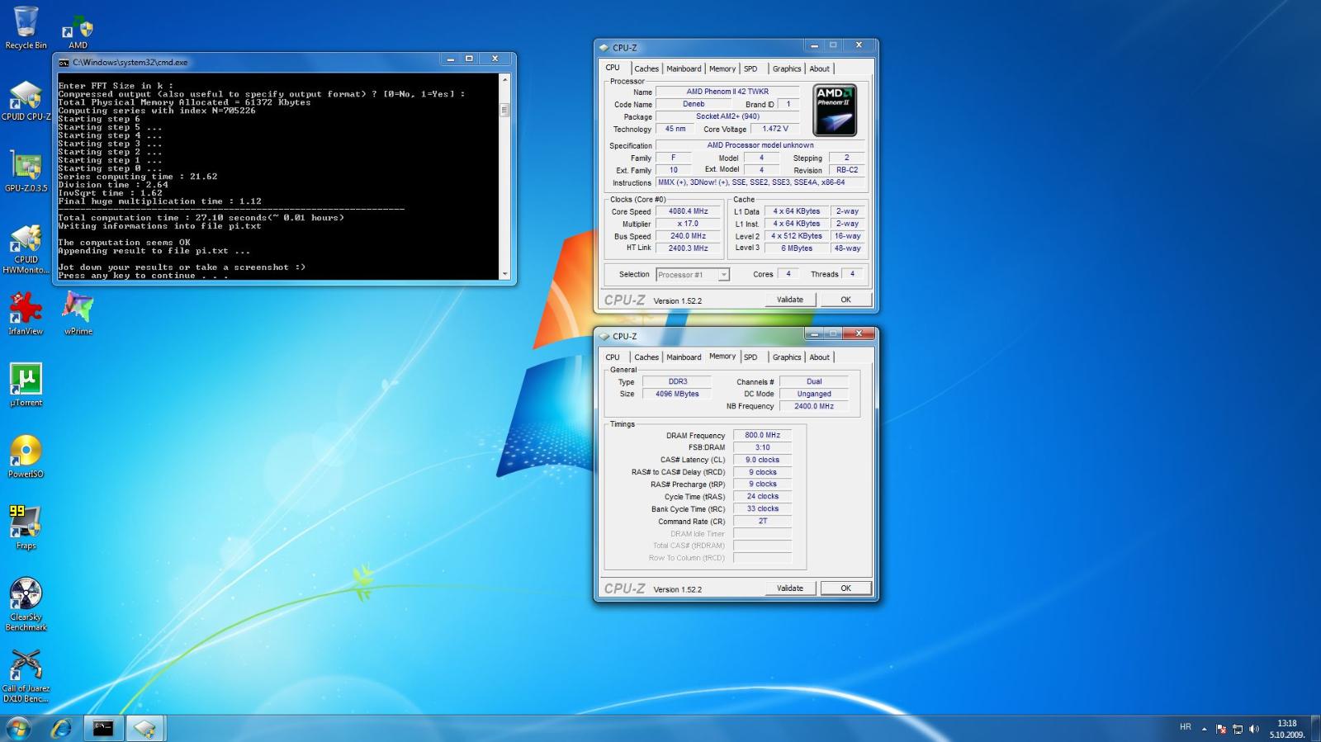This screenshot has height=742, width=1321.
Task: Click the Multiplier value x 17.0
Action: tap(689, 224)
